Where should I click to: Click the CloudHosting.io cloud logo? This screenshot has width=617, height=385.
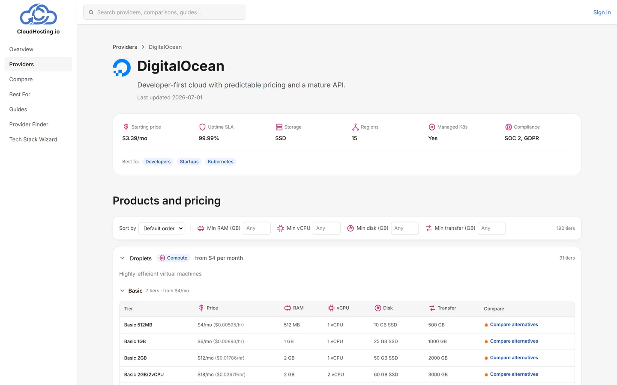pyautogui.click(x=38, y=14)
